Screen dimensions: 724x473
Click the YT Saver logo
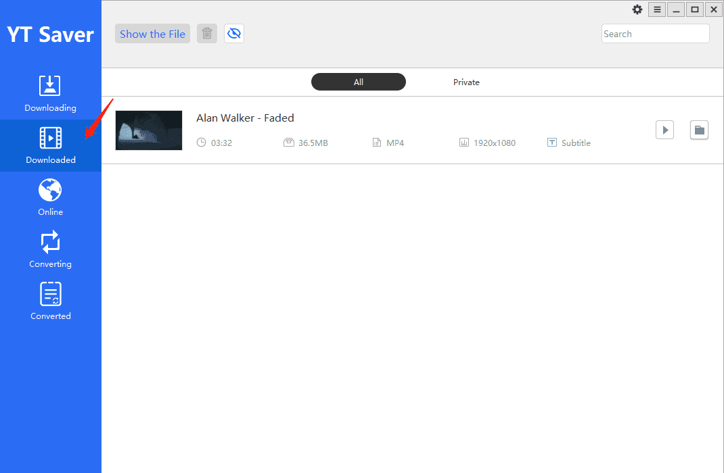[50, 34]
